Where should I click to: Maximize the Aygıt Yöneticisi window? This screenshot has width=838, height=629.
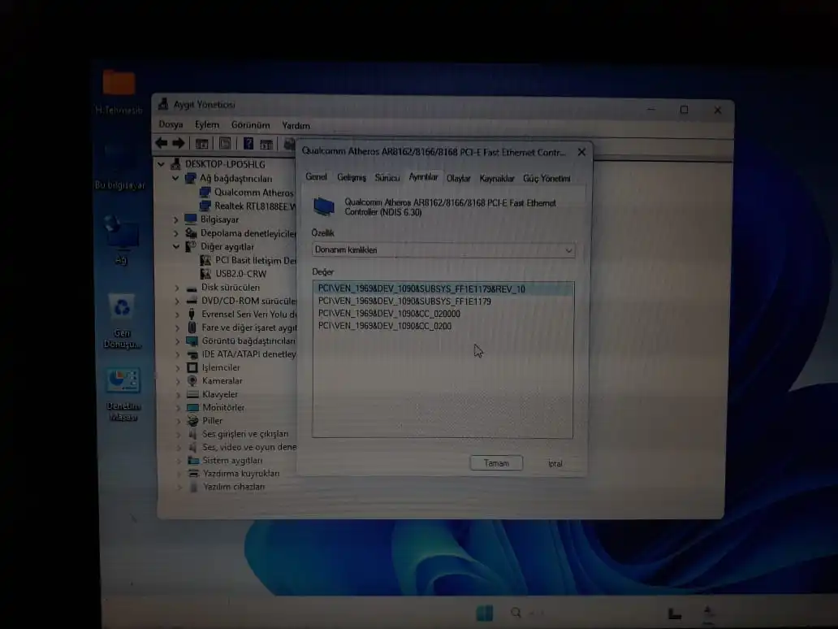click(x=684, y=110)
